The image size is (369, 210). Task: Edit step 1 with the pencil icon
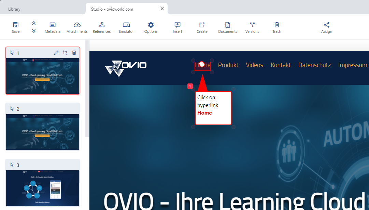coord(56,53)
